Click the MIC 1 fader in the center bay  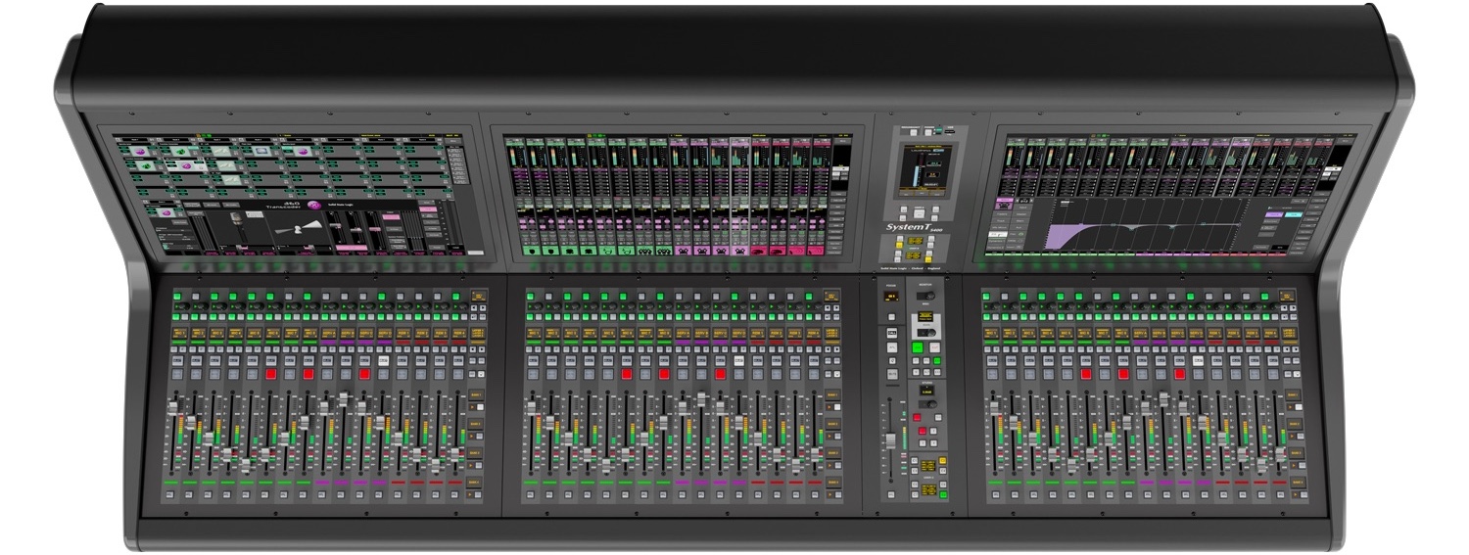pos(532,408)
